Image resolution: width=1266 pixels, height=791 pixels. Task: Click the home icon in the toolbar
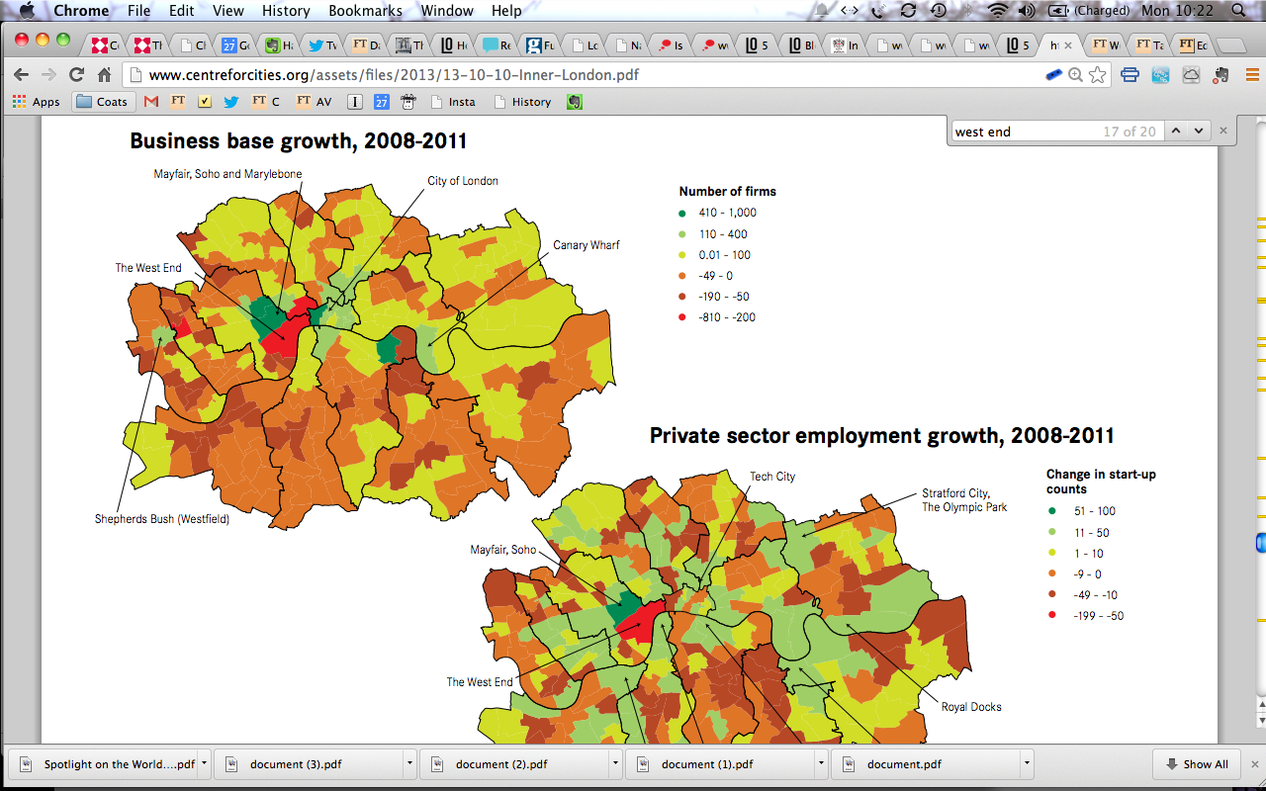(x=104, y=75)
